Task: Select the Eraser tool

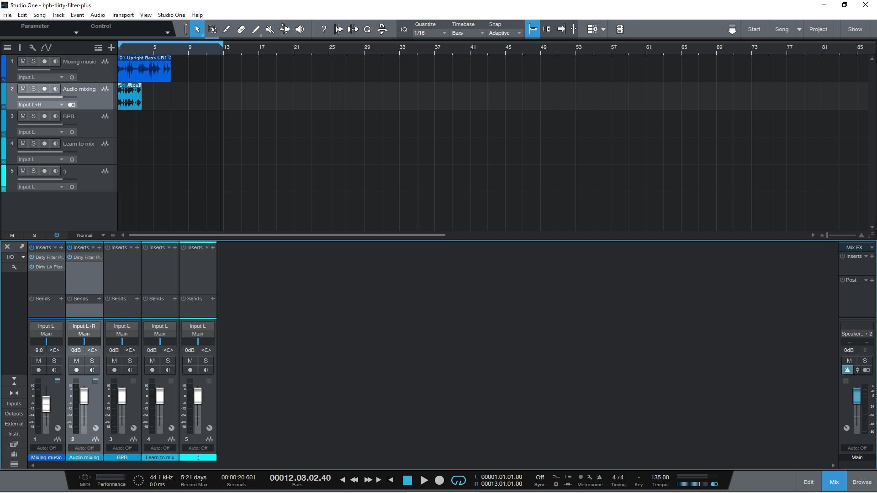Action: point(241,29)
